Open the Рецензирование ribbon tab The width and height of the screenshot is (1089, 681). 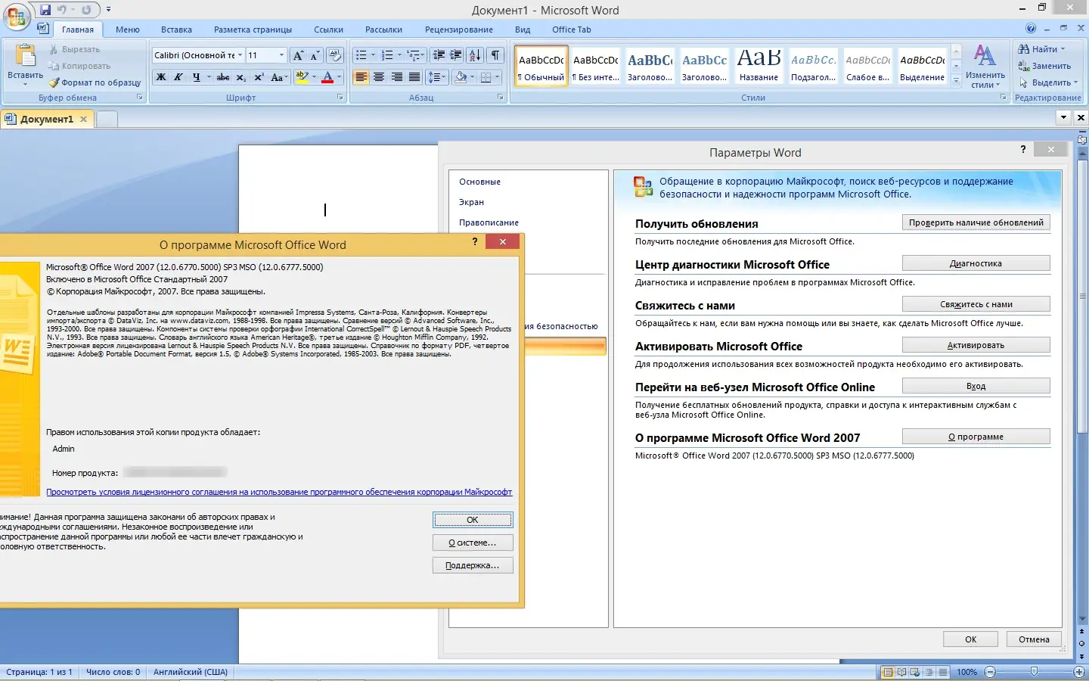tap(459, 30)
